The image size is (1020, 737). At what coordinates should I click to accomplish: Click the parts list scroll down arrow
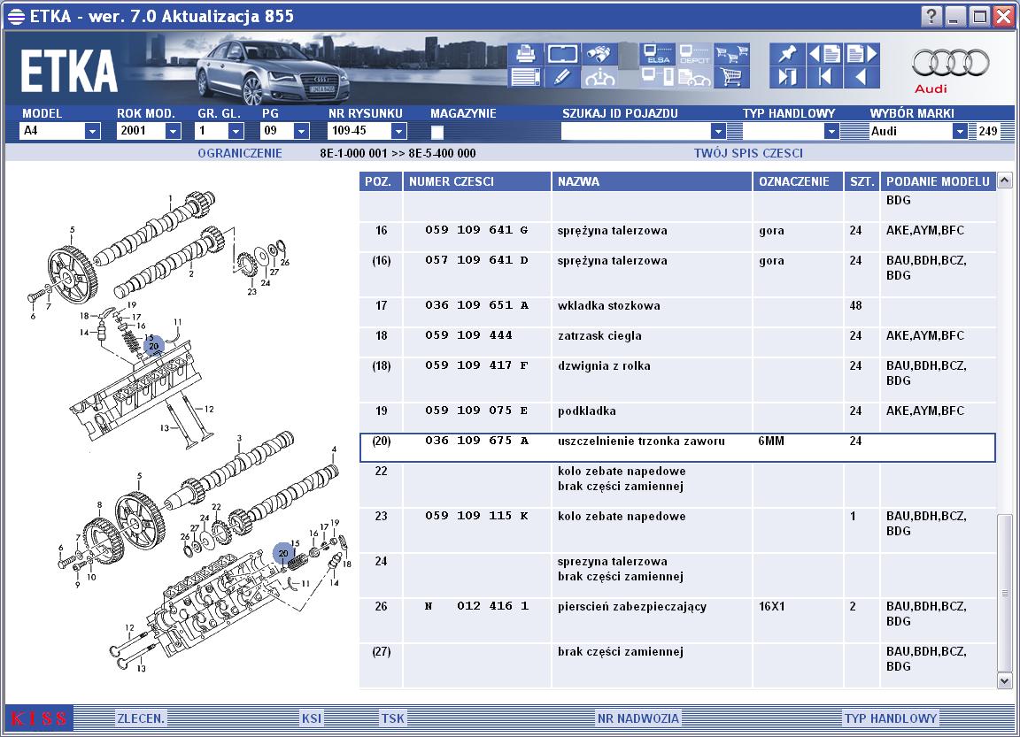(1004, 681)
